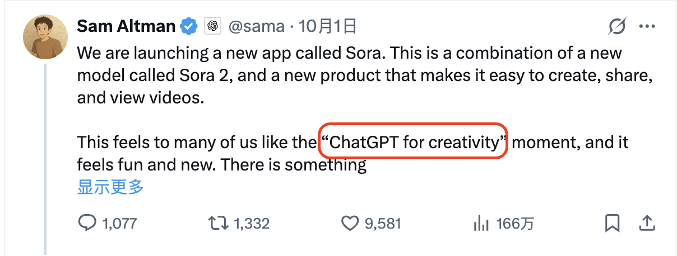Click the blue verified checkmark badge
The height and width of the screenshot is (256, 677).
pos(189,26)
